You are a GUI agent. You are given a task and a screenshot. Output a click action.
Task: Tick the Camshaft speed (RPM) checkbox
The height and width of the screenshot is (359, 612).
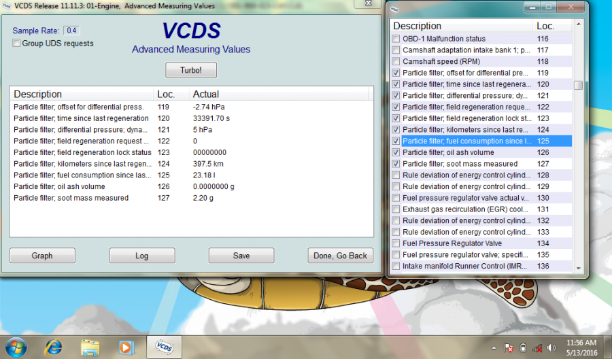coord(396,62)
